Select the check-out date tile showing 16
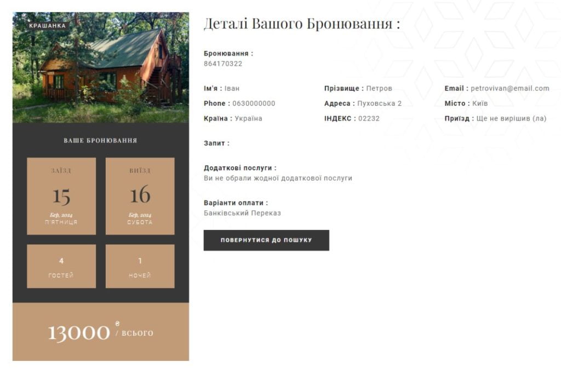The height and width of the screenshot is (374, 561). [x=140, y=196]
